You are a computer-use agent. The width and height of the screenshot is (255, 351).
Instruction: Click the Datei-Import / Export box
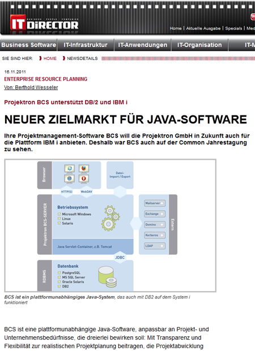point(120,175)
